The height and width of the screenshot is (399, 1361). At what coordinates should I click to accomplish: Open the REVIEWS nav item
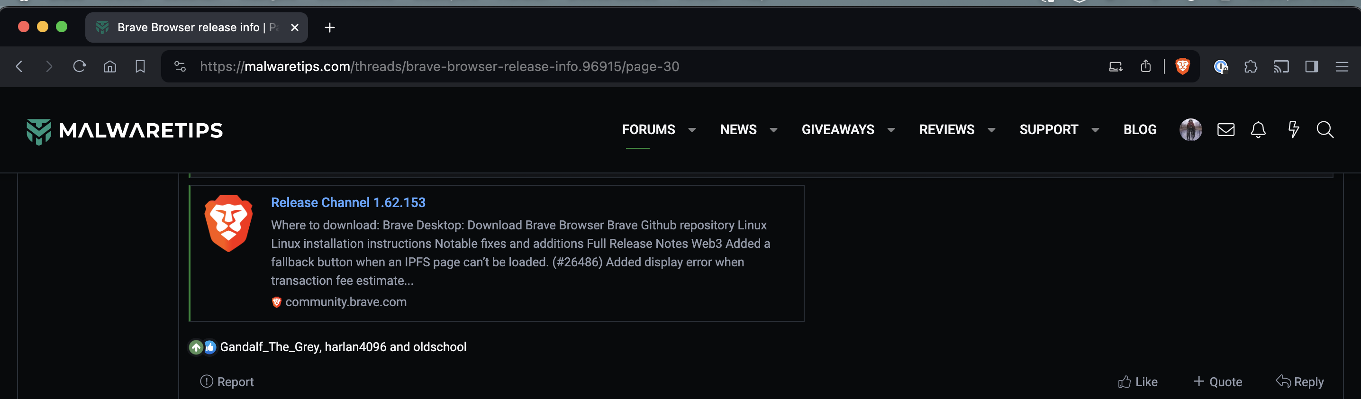947,130
